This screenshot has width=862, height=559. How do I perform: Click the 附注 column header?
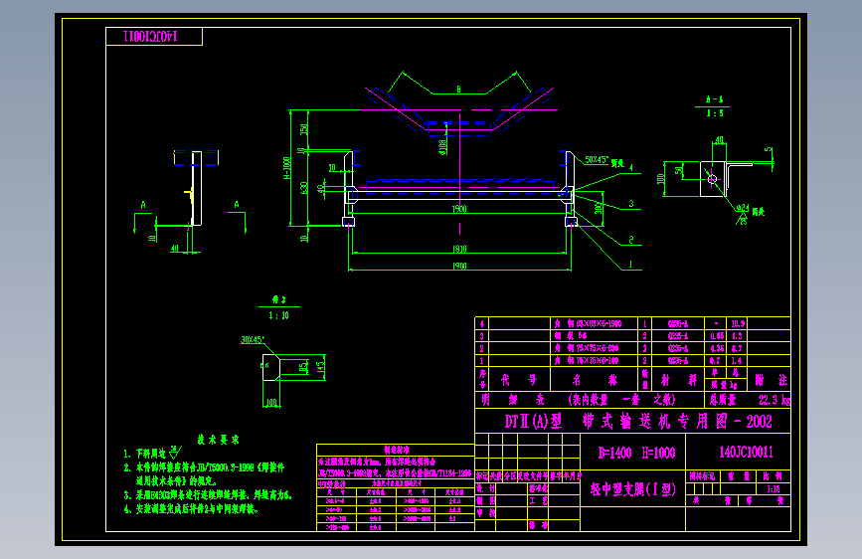(771, 380)
